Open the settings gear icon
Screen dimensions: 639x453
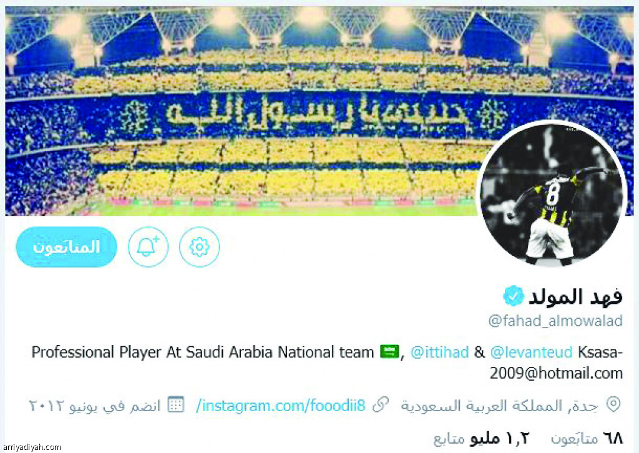[x=199, y=246]
